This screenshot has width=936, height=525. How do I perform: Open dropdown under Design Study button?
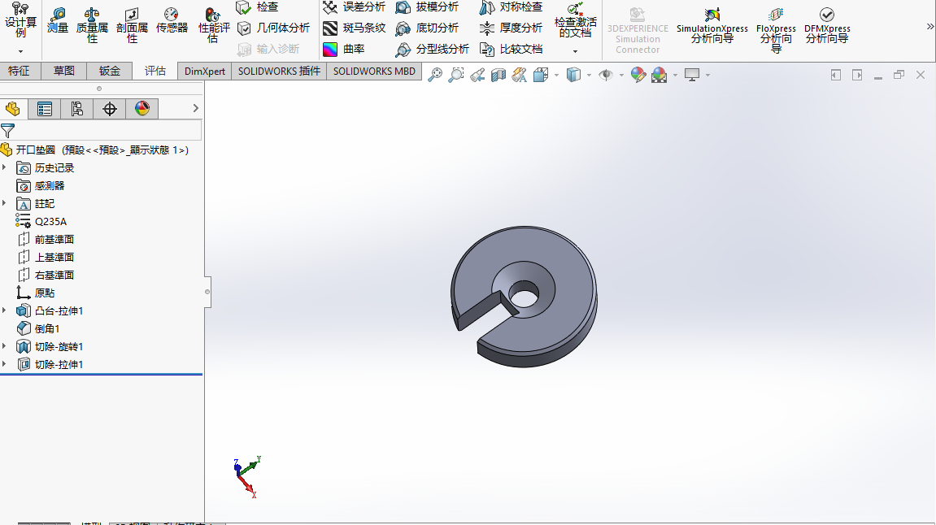(20, 51)
